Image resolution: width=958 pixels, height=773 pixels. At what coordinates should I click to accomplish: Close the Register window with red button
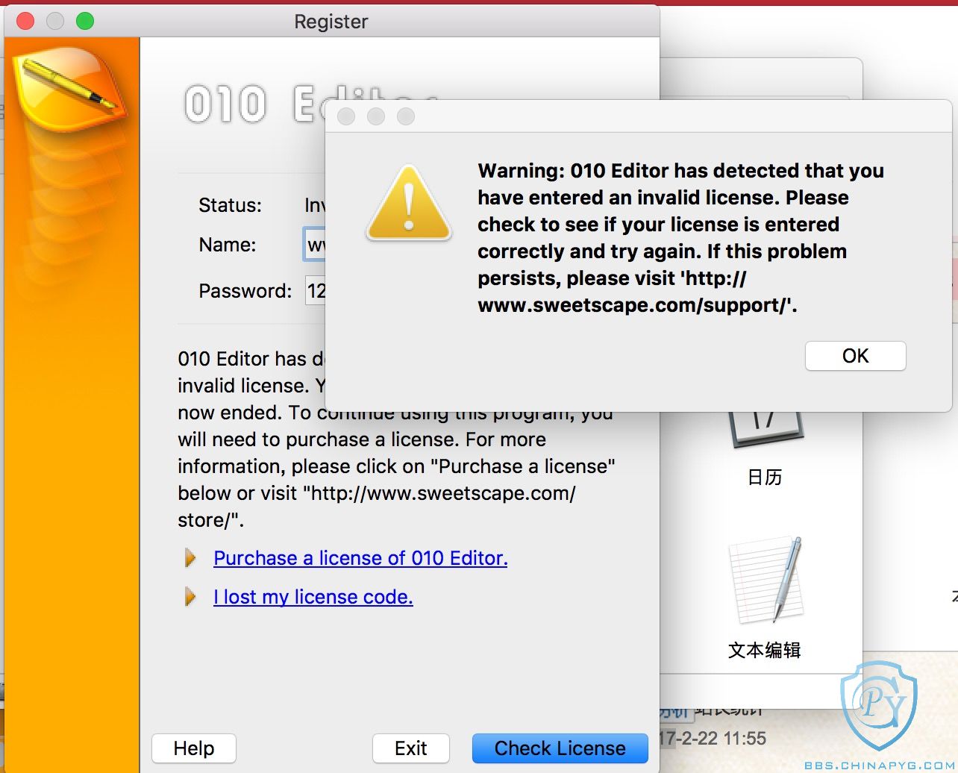25,21
